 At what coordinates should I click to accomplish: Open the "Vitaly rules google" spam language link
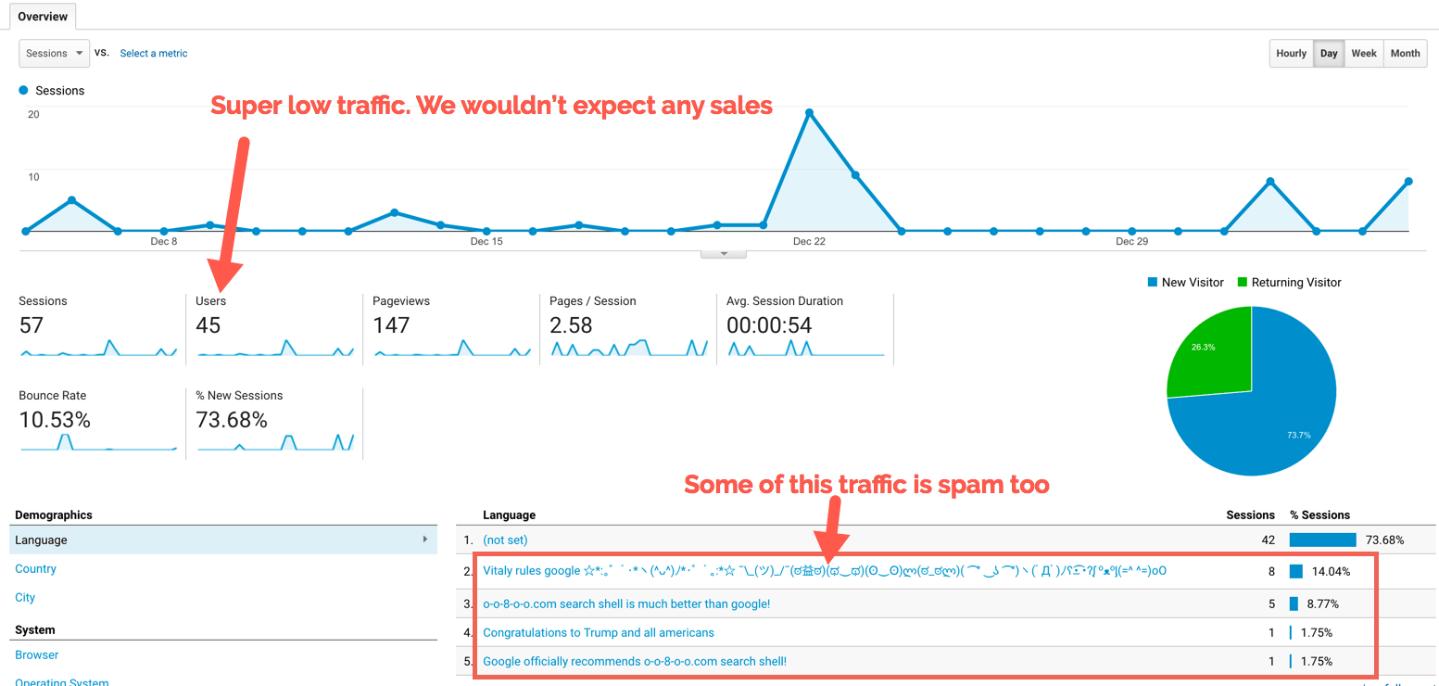pyautogui.click(x=533, y=571)
